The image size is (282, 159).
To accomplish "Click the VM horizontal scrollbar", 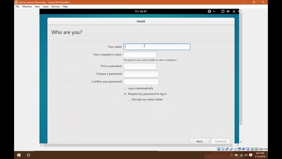I will pos(137,145).
